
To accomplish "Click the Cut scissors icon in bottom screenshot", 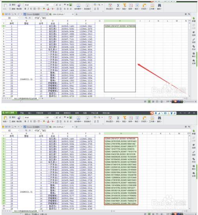I will (10, 117).
